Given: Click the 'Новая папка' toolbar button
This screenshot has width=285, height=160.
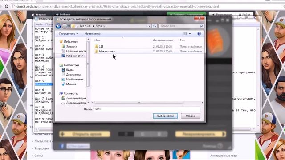Looking at the screenshot, I should click(93, 34).
